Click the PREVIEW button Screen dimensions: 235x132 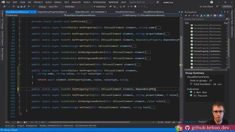point(227,7)
